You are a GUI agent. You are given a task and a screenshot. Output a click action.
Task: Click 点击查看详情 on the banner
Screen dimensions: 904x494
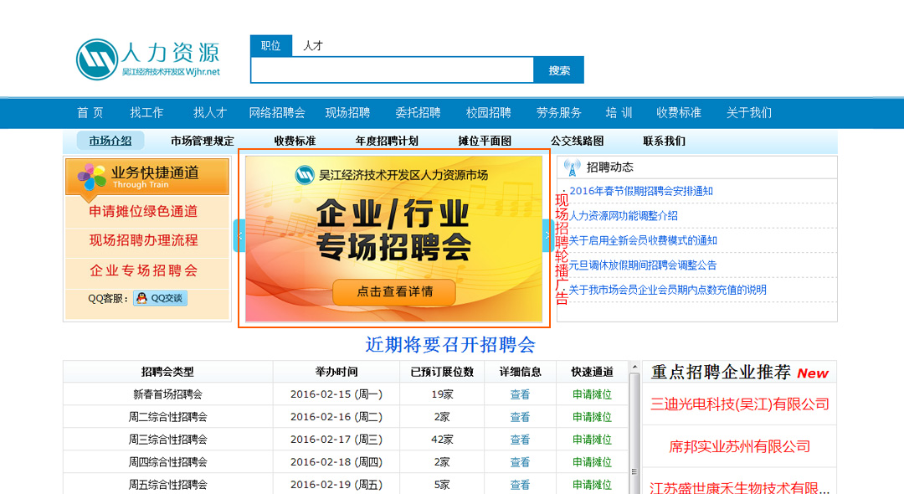coord(394,292)
